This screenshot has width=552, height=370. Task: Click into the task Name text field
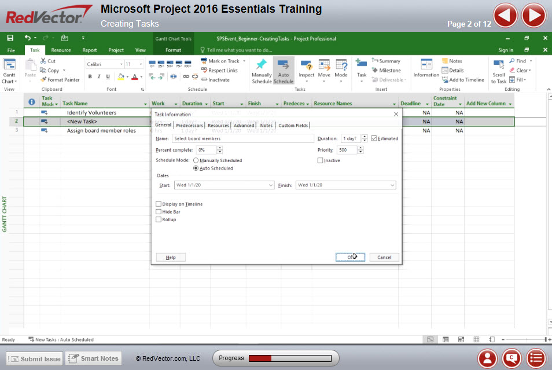243,138
